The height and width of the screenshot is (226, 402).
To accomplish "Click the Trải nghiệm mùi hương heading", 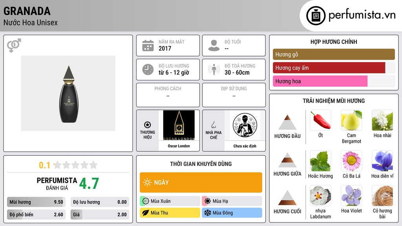I will (x=334, y=101).
